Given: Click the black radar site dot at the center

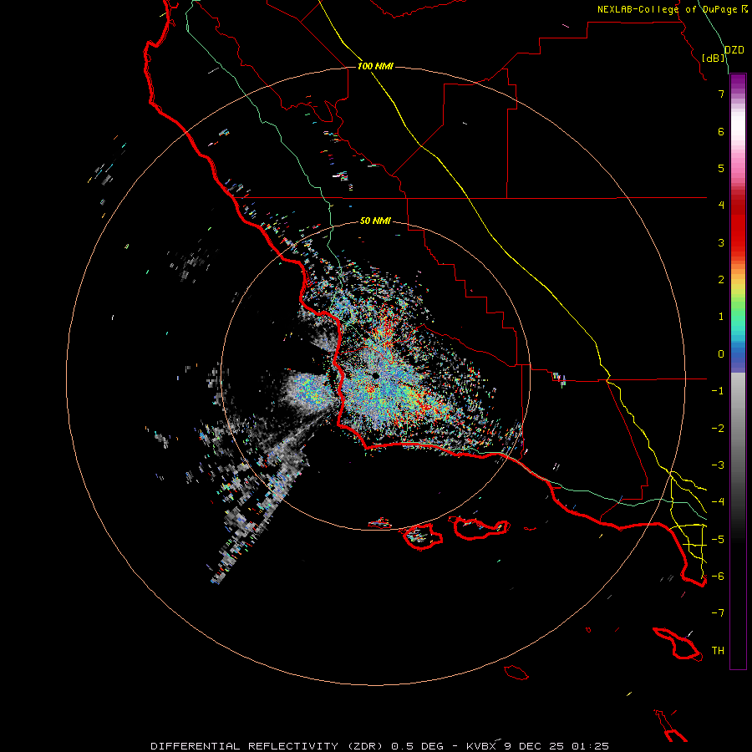Looking at the screenshot, I should click(x=375, y=376).
